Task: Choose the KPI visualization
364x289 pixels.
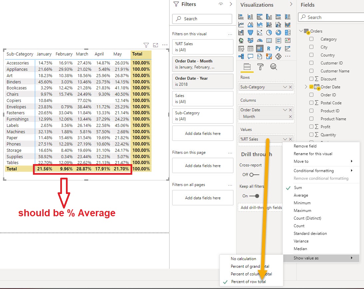Action: pyautogui.click(x=288, y=41)
